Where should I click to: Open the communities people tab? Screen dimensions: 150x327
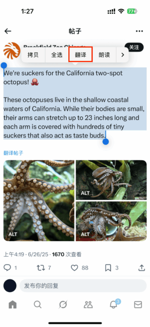[88, 305]
